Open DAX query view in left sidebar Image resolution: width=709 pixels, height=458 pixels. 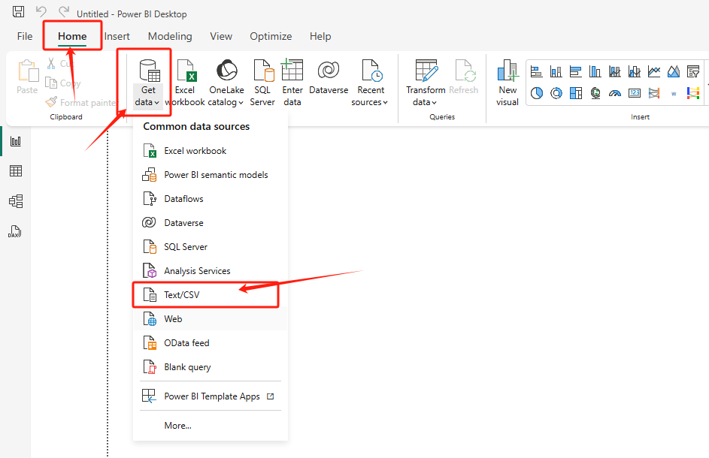[15, 231]
